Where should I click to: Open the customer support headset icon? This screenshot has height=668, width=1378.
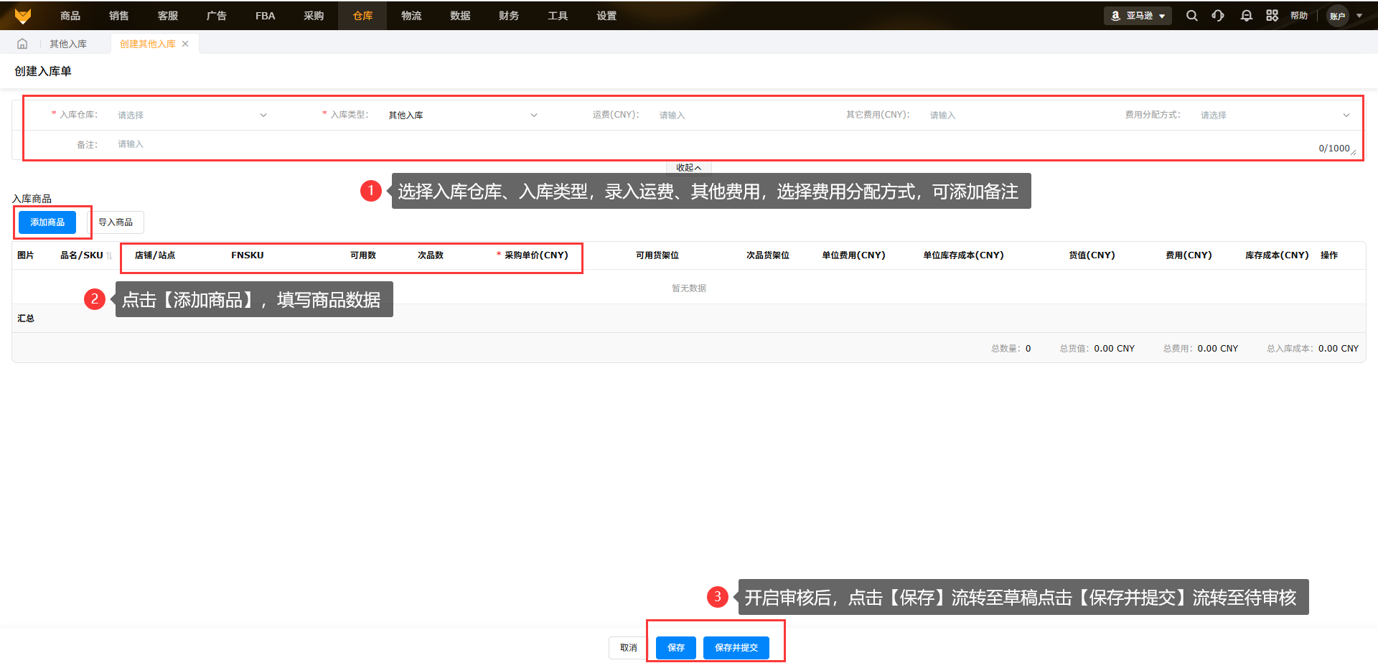pos(1218,16)
